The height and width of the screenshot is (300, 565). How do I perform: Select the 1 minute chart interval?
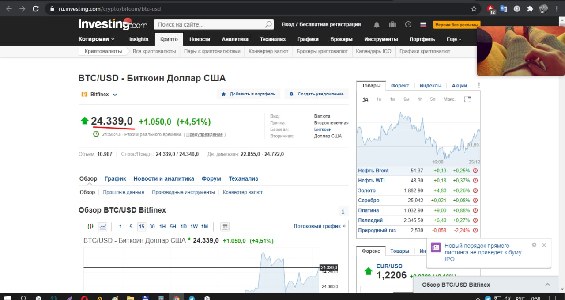pos(120,227)
